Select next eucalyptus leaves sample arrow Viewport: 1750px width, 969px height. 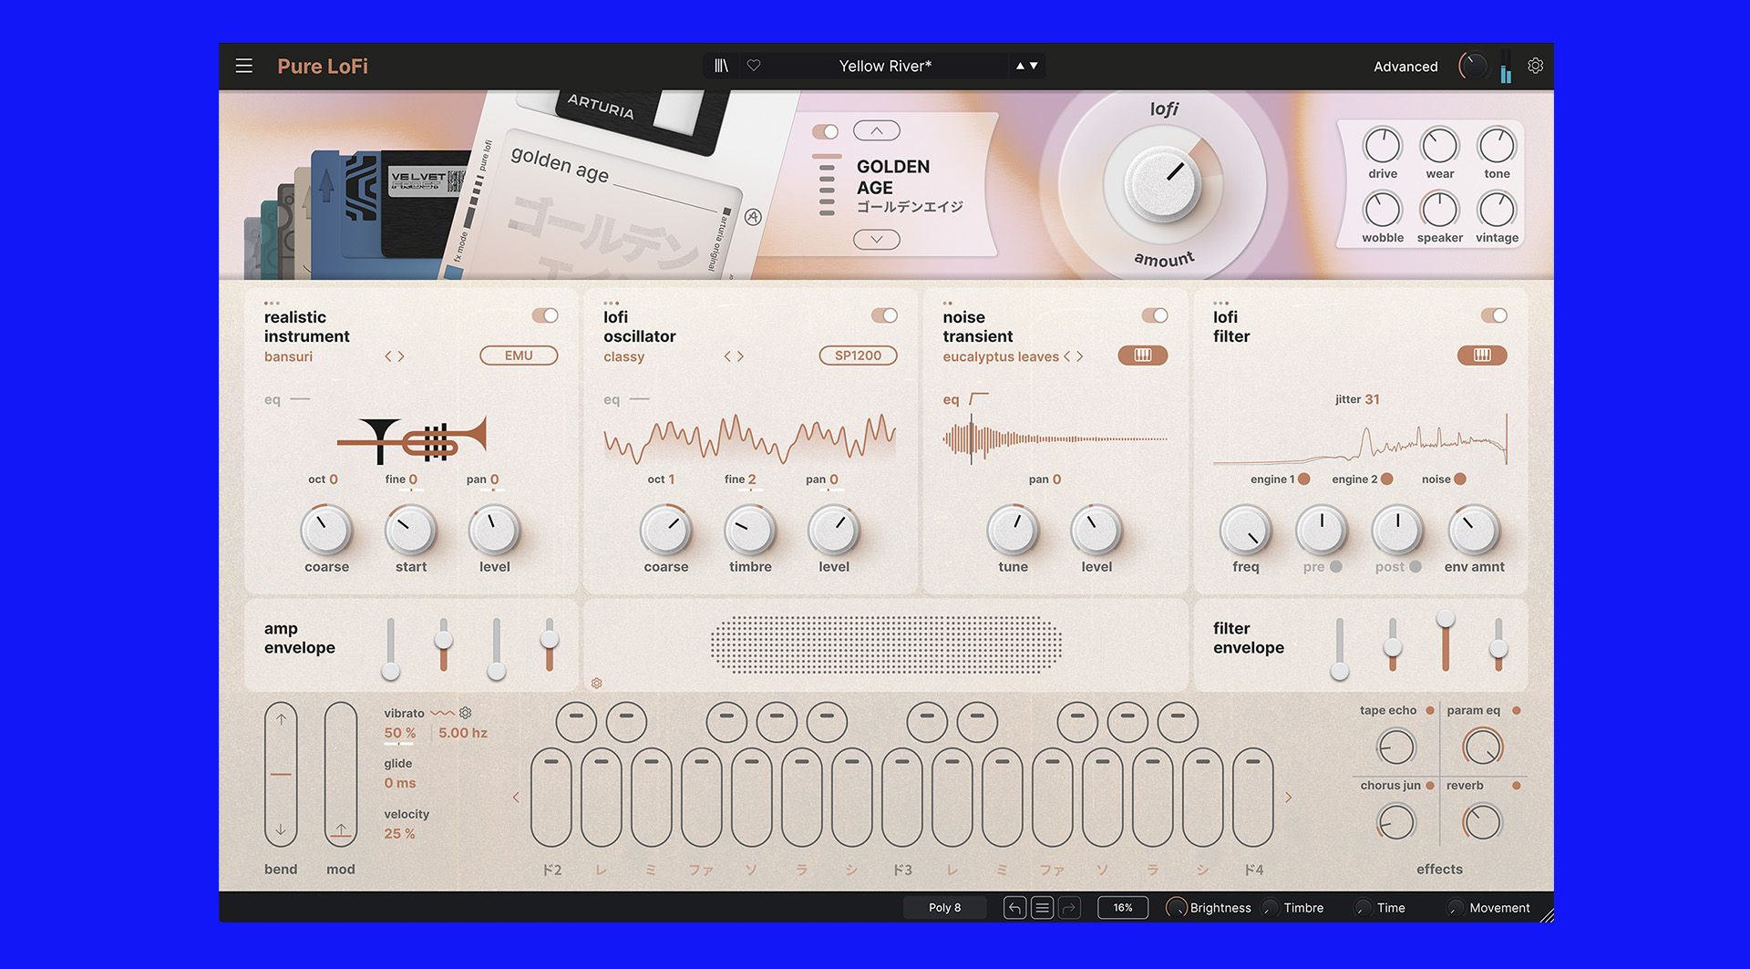tap(1080, 356)
